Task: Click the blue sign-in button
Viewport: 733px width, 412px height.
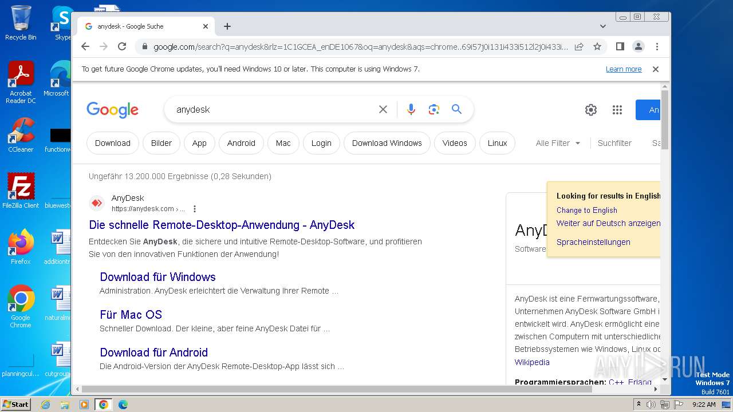Action: [648, 110]
